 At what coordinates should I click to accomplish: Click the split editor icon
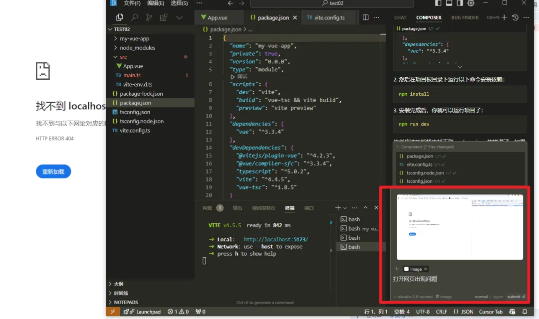coord(366,17)
